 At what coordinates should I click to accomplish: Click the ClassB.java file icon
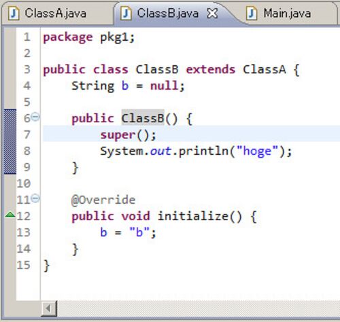pyautogui.click(x=126, y=14)
